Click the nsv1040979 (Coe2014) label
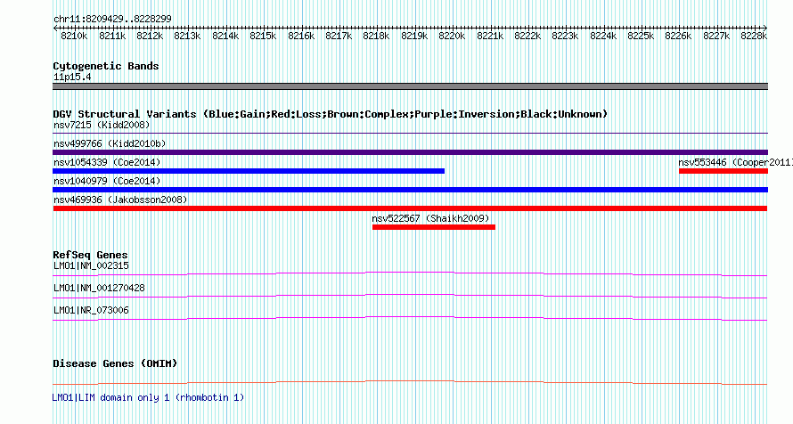The height and width of the screenshot is (424, 793). [x=107, y=181]
